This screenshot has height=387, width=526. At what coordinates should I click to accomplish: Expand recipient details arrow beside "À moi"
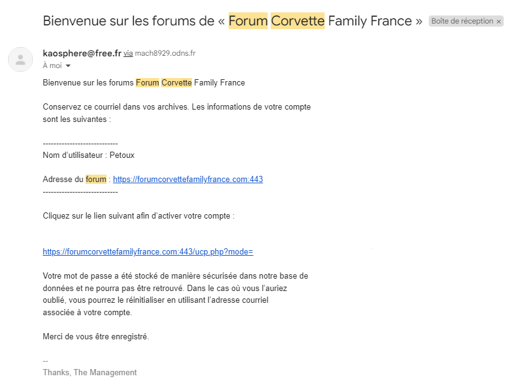point(68,66)
